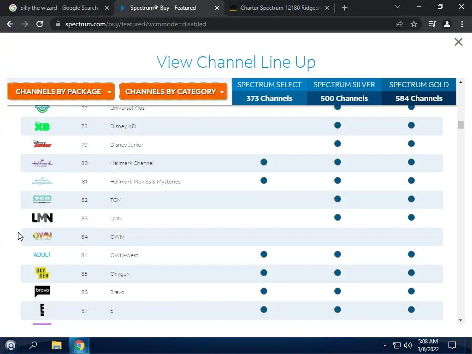The height and width of the screenshot is (354, 472).
Task: Close the channel lineup overlay with X
Action: click(x=458, y=42)
